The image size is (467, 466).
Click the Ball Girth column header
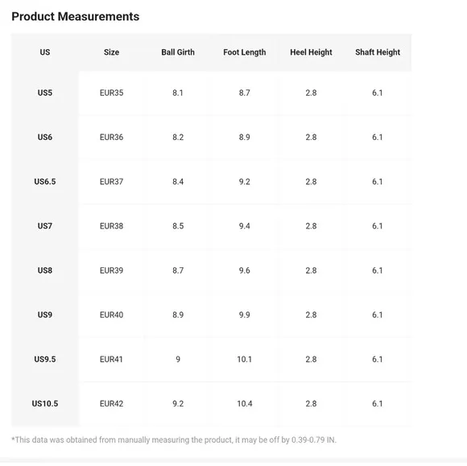click(178, 52)
